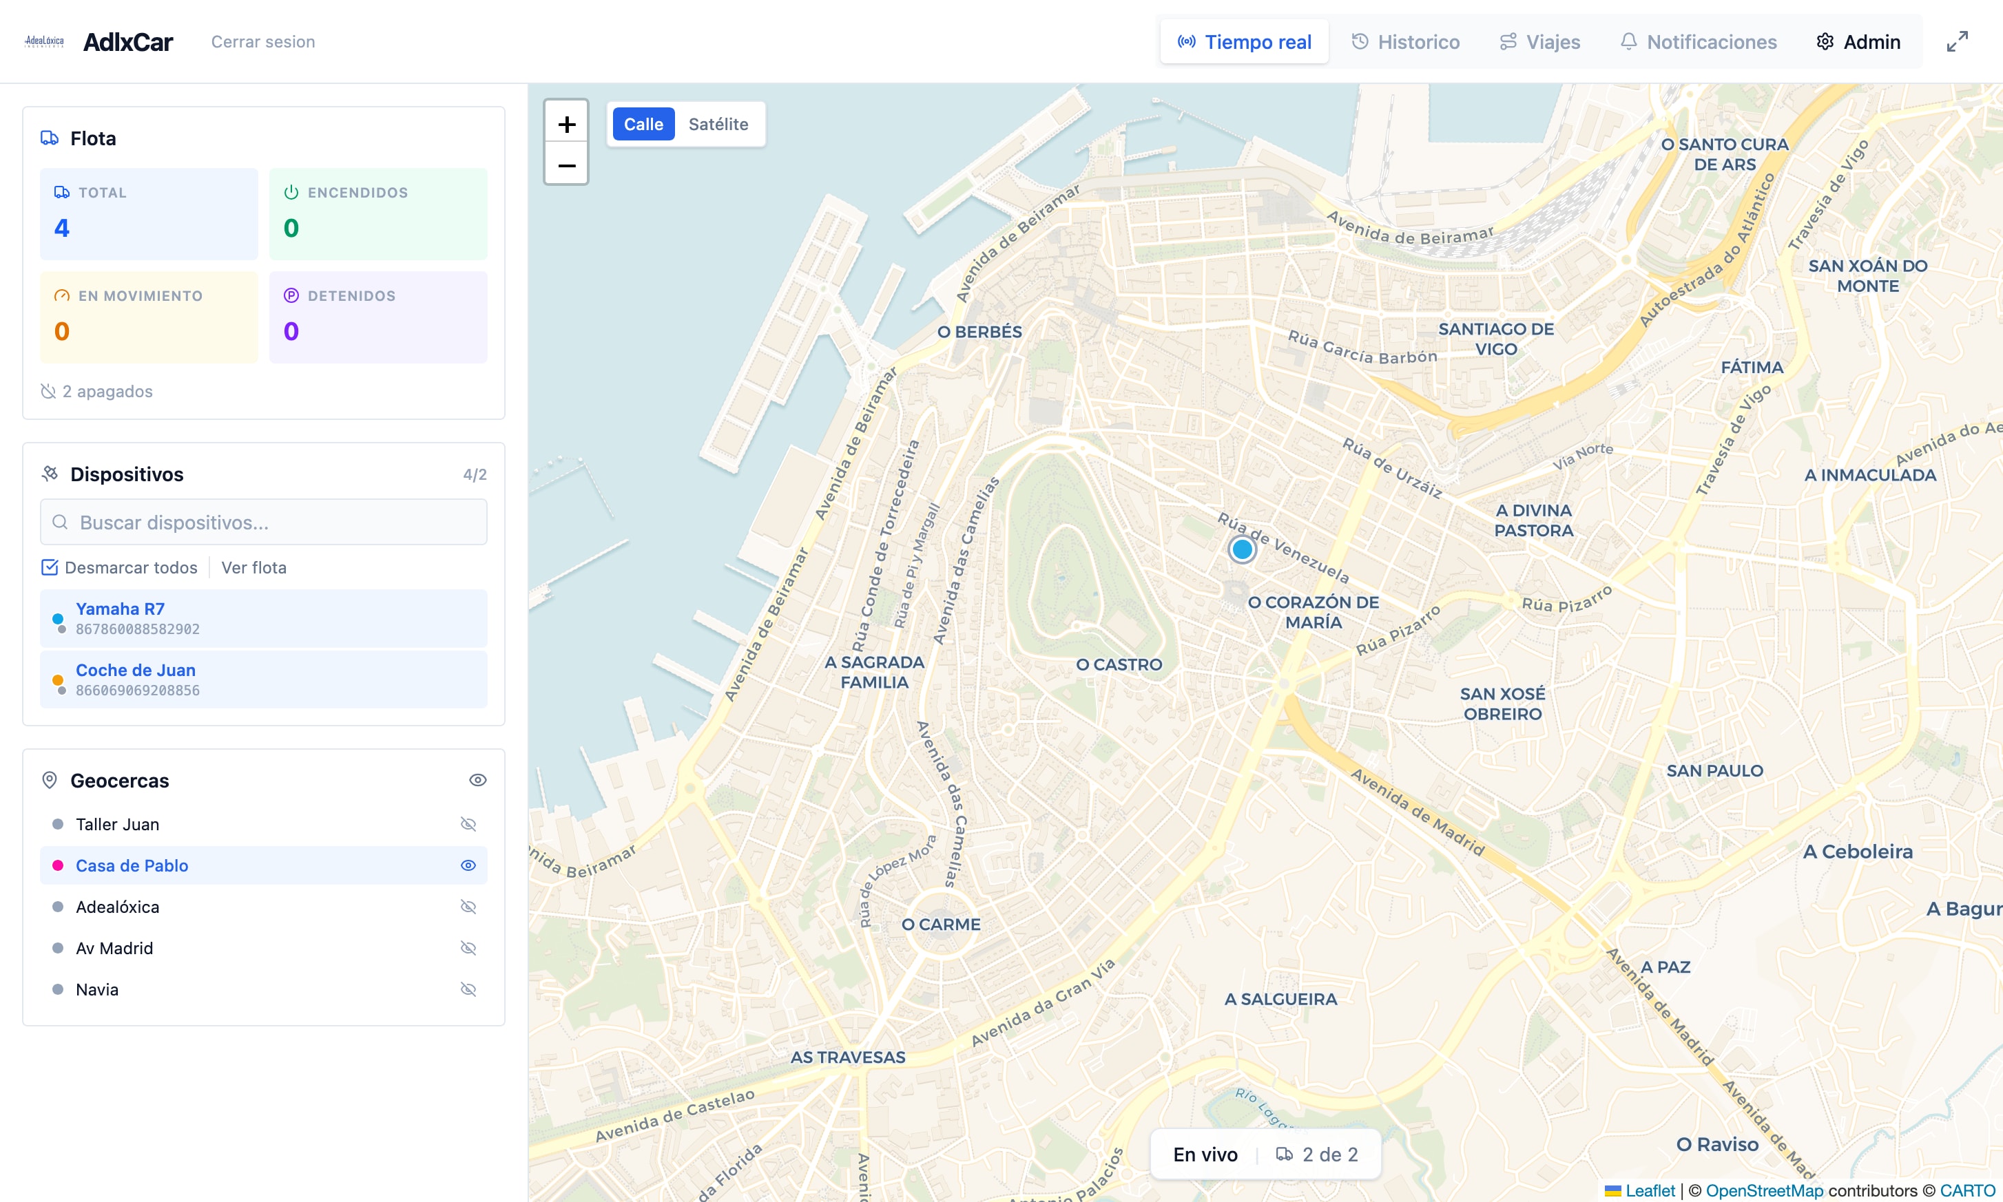Select the Adealóxica geofence row
This screenshot has height=1202, width=2003.
tap(263, 907)
